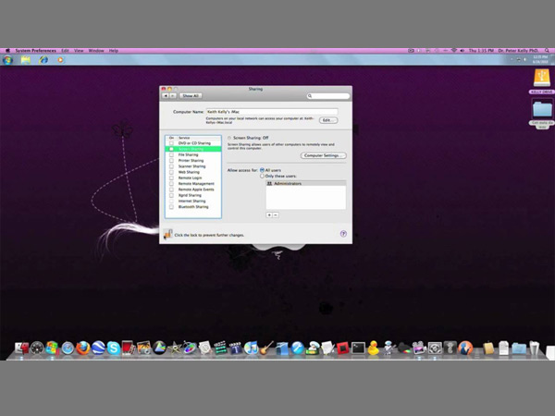Go back with the left arrow button
This screenshot has width=555, height=416.
click(166, 96)
